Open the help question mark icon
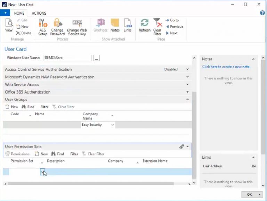The height and width of the screenshot is (201, 267). point(262,13)
